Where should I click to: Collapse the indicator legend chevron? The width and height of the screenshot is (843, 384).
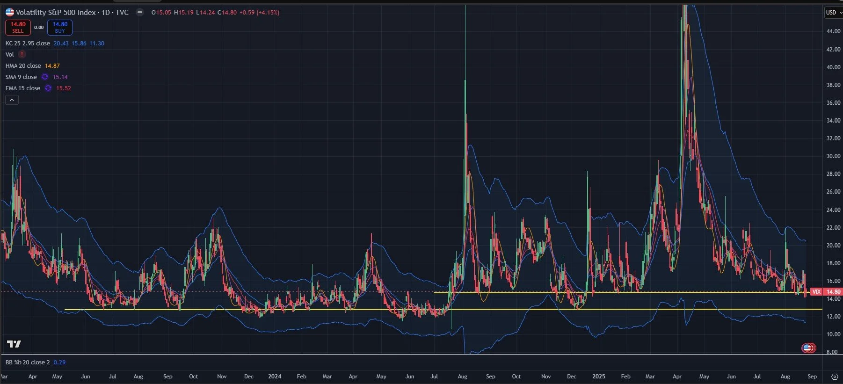coord(12,100)
